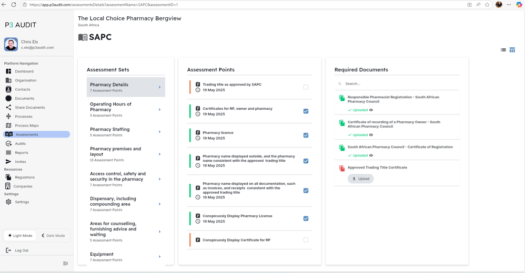Screen dimensions: 525x273
Task: Click the Required Documents search field
Action: click(400, 83)
